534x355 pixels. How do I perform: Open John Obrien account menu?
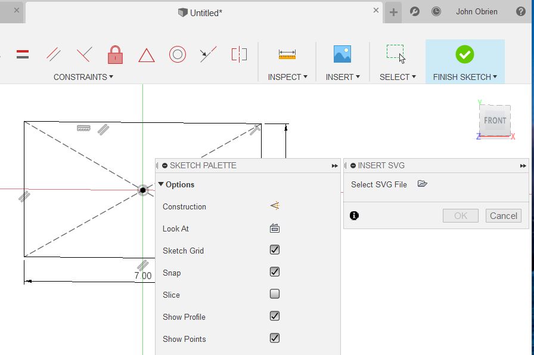477,11
